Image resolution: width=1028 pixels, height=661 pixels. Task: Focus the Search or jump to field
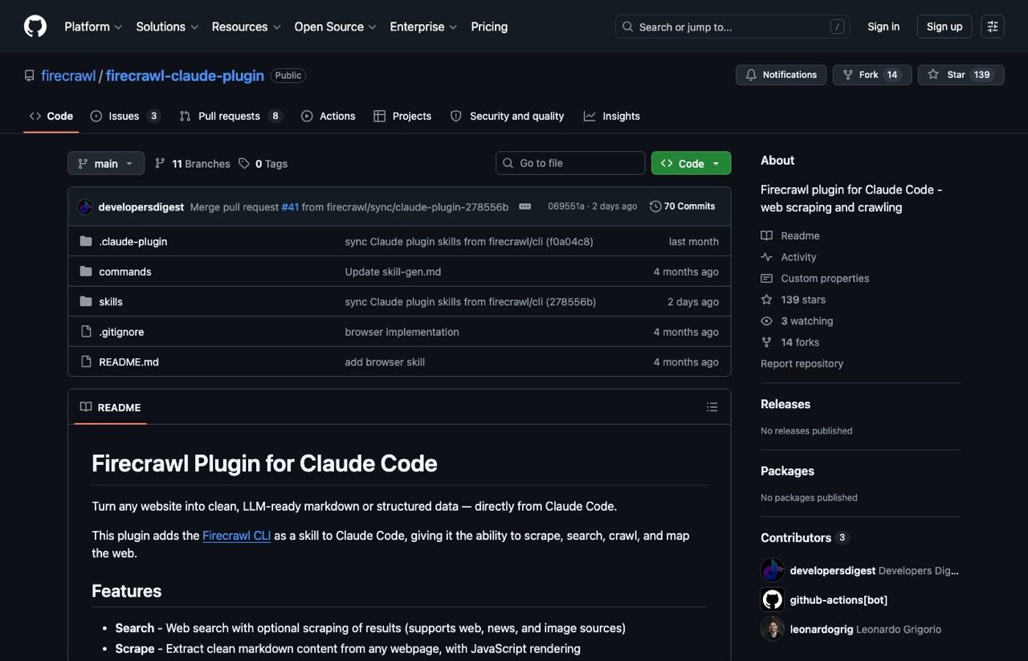click(732, 27)
